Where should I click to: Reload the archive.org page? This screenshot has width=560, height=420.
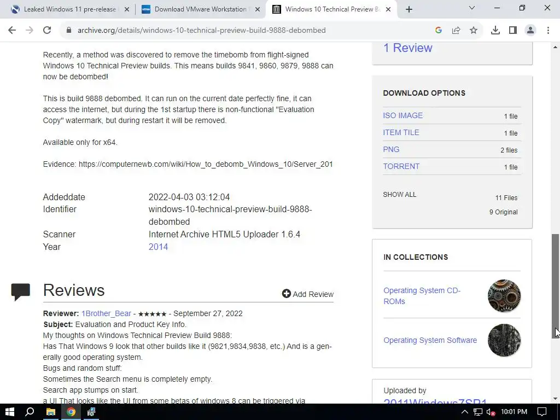[x=47, y=31]
